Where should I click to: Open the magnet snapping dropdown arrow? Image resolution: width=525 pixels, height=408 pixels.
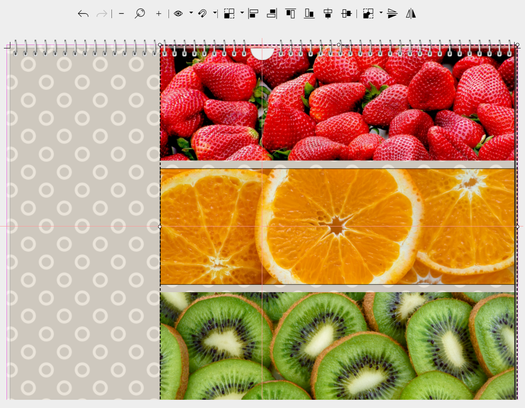coord(215,13)
